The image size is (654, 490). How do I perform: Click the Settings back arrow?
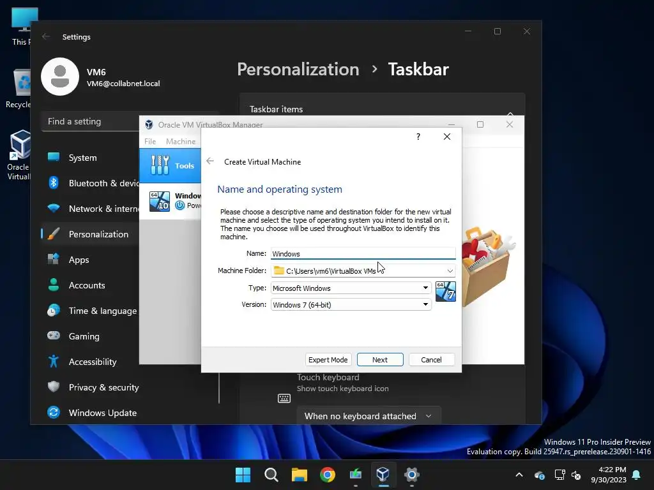(46, 36)
